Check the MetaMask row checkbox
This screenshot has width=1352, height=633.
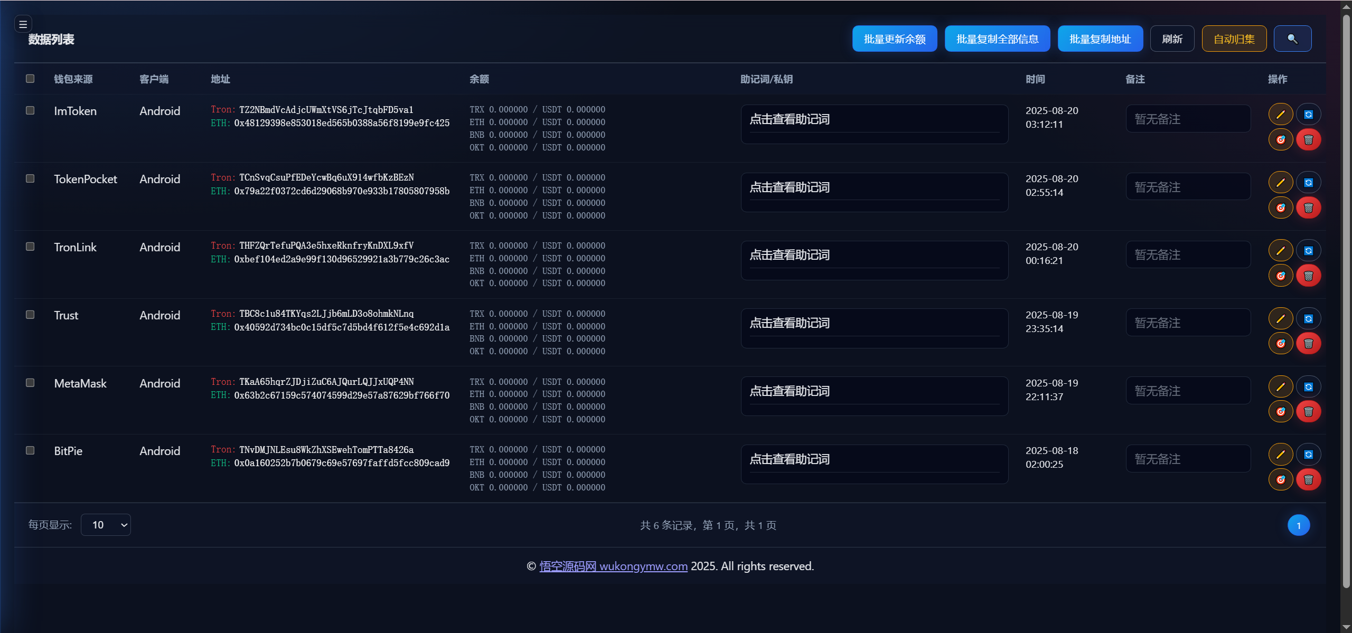pos(30,383)
